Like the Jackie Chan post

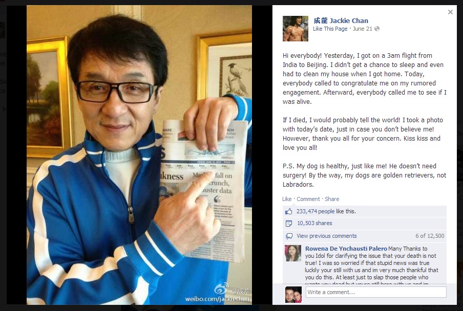coord(287,199)
